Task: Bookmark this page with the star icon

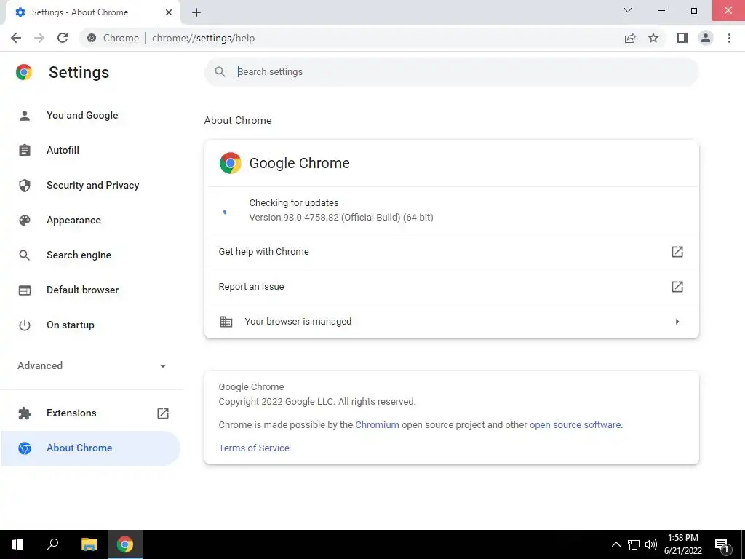Action: point(653,38)
